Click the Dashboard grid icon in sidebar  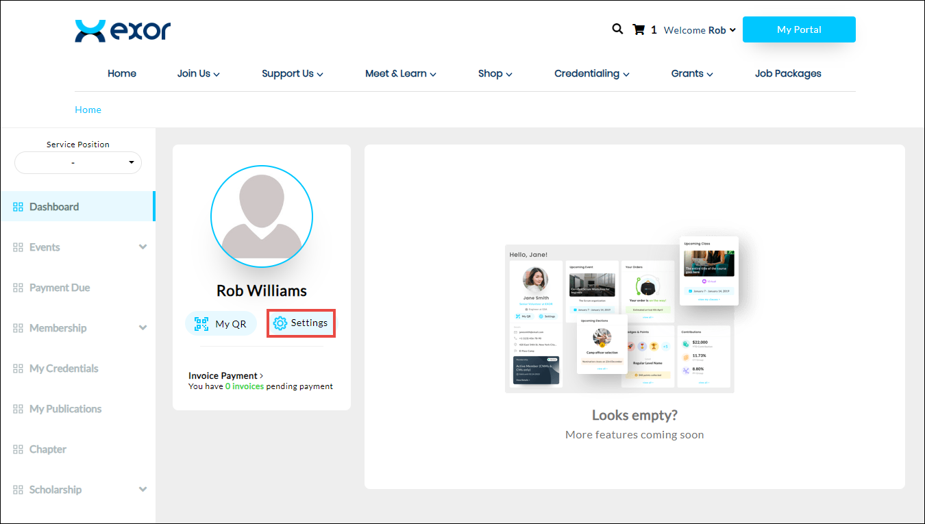18,207
